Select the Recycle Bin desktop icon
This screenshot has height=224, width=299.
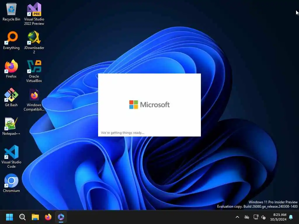coord(11,12)
